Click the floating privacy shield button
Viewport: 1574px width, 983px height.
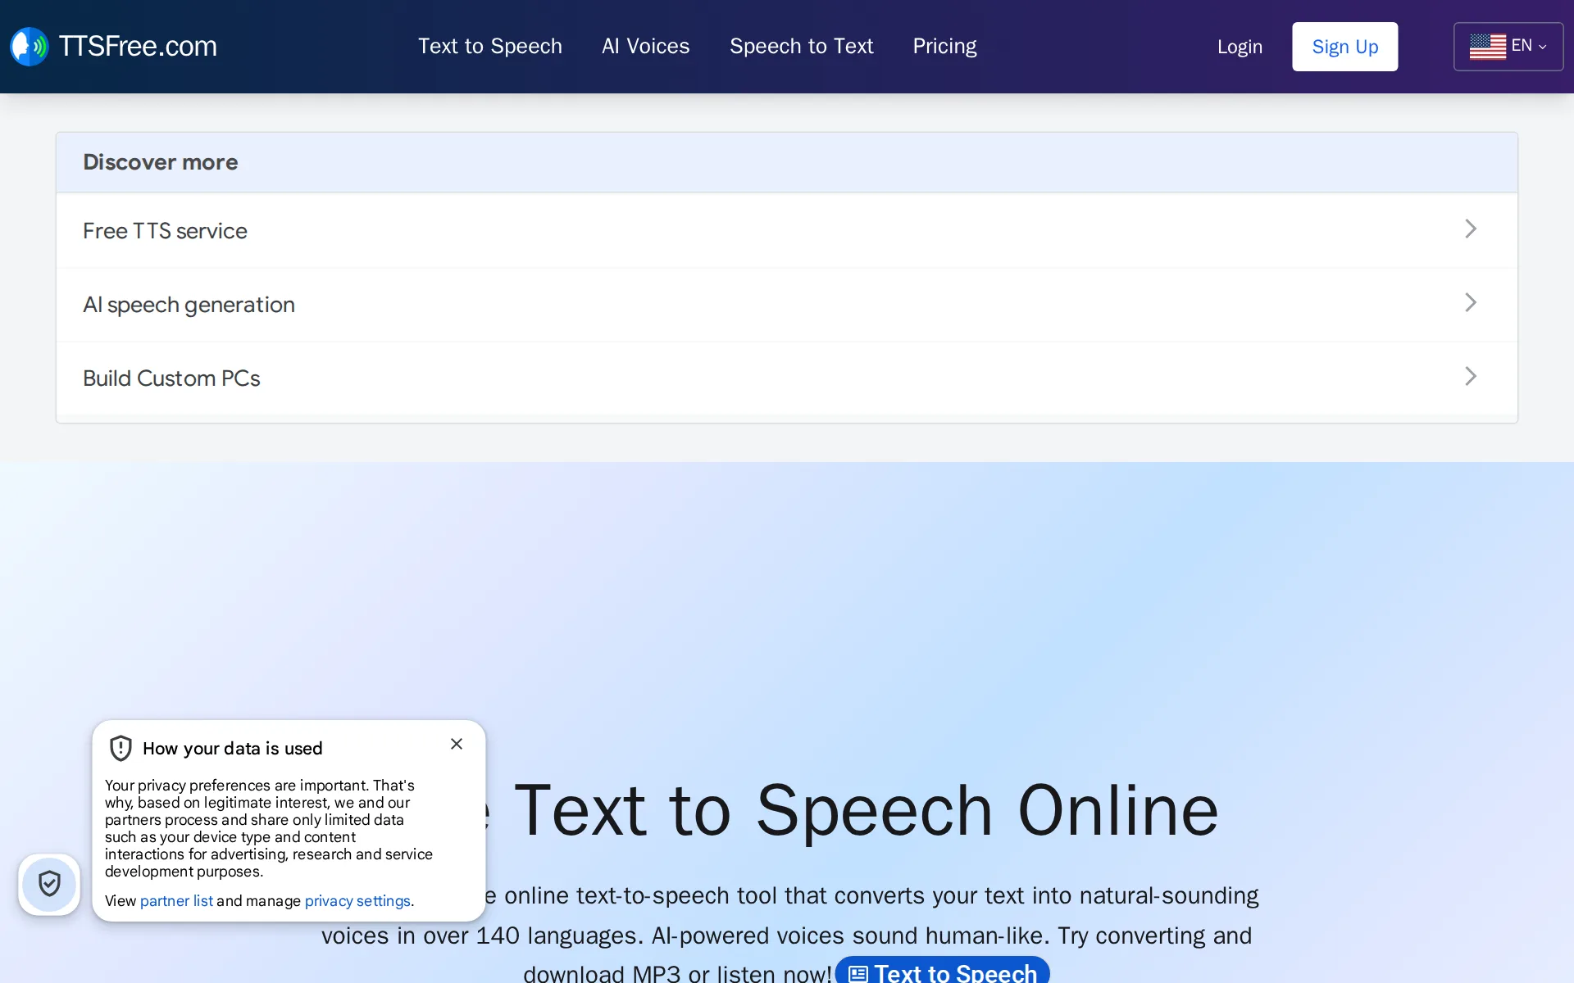pyautogui.click(x=49, y=885)
